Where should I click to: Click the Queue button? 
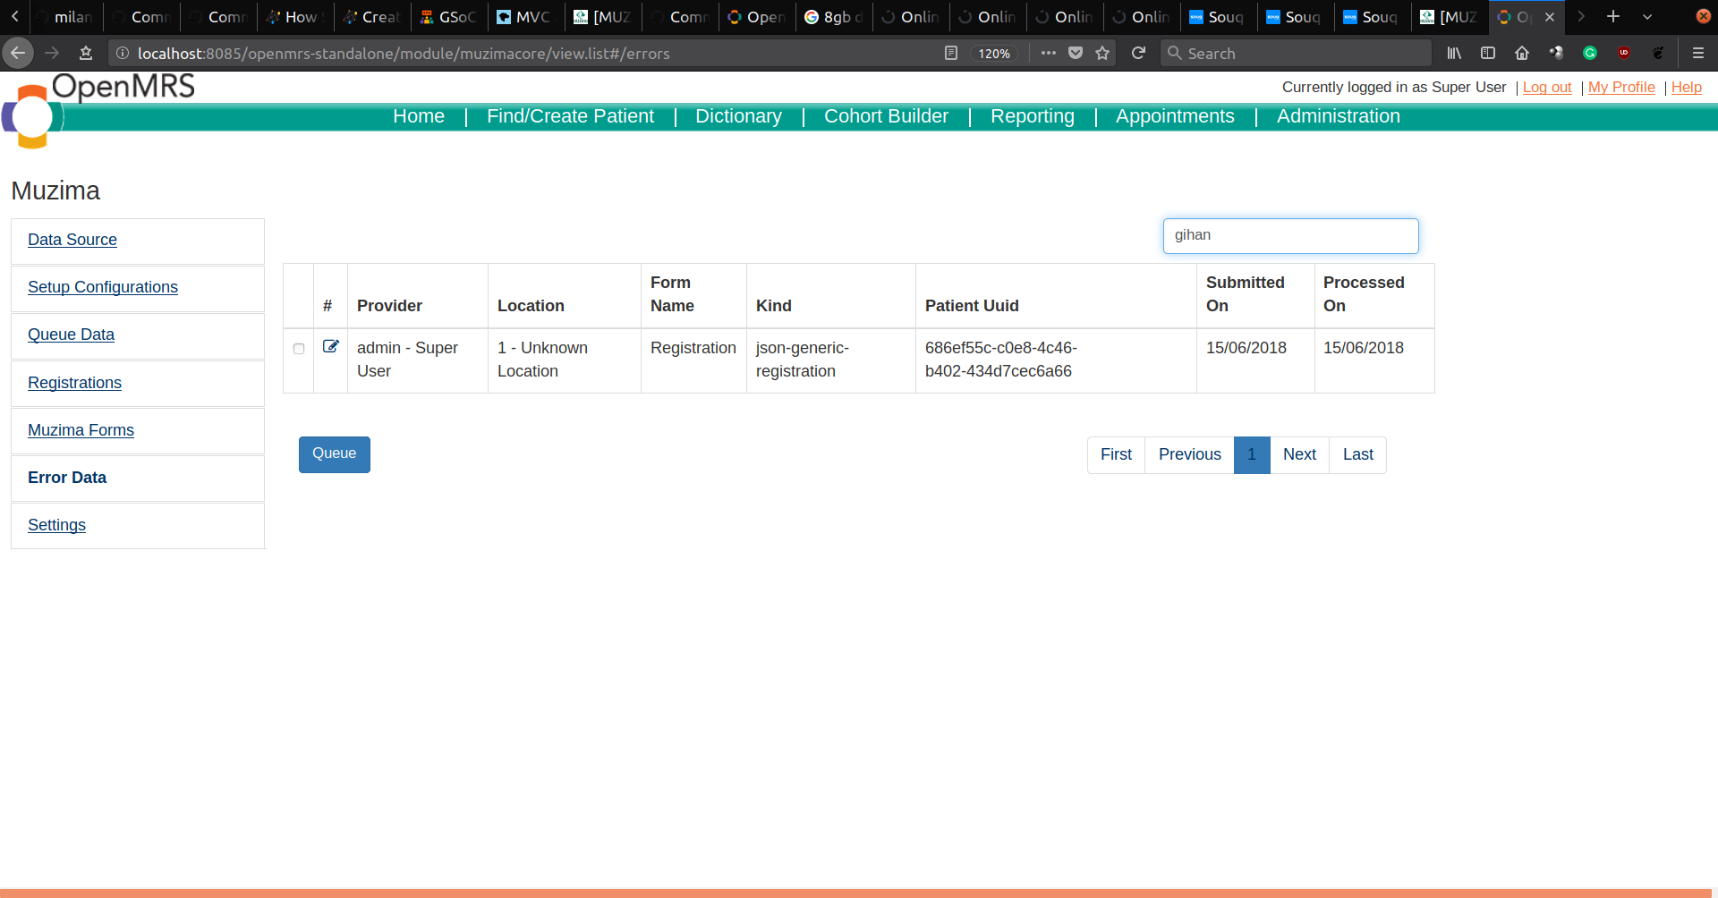(335, 454)
